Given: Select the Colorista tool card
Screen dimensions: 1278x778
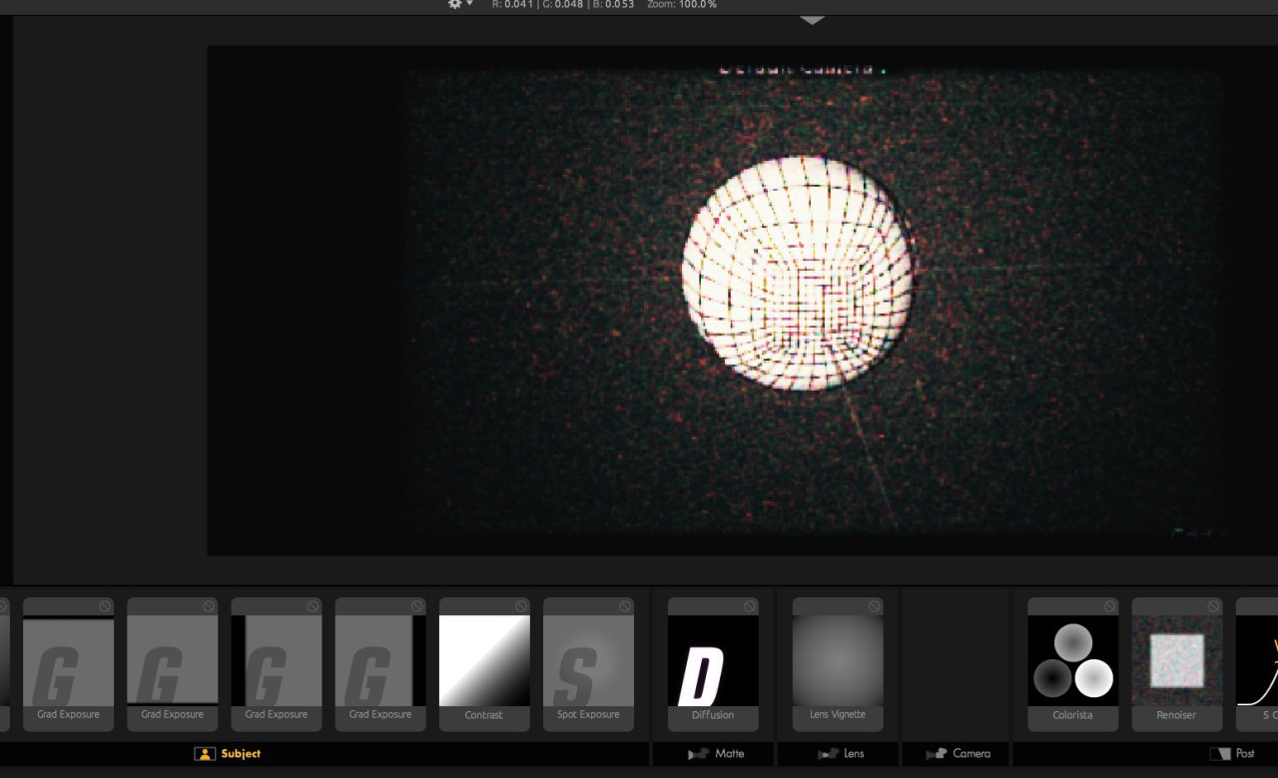Looking at the screenshot, I should pos(1072,664).
